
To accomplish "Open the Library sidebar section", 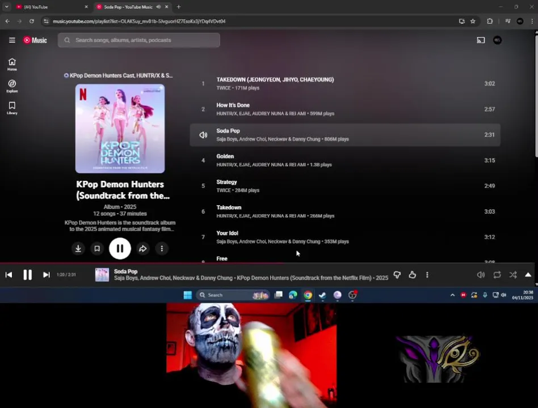I will point(12,108).
